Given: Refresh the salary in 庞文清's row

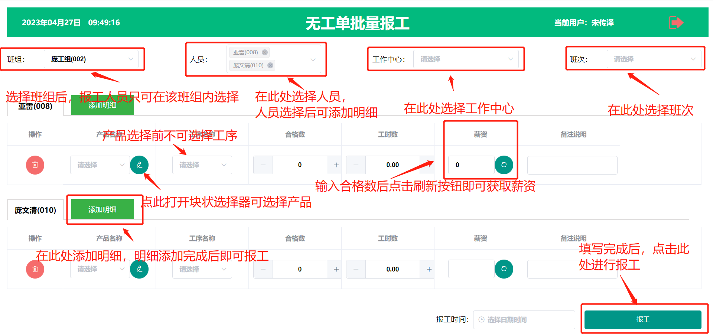Looking at the screenshot, I should (504, 269).
